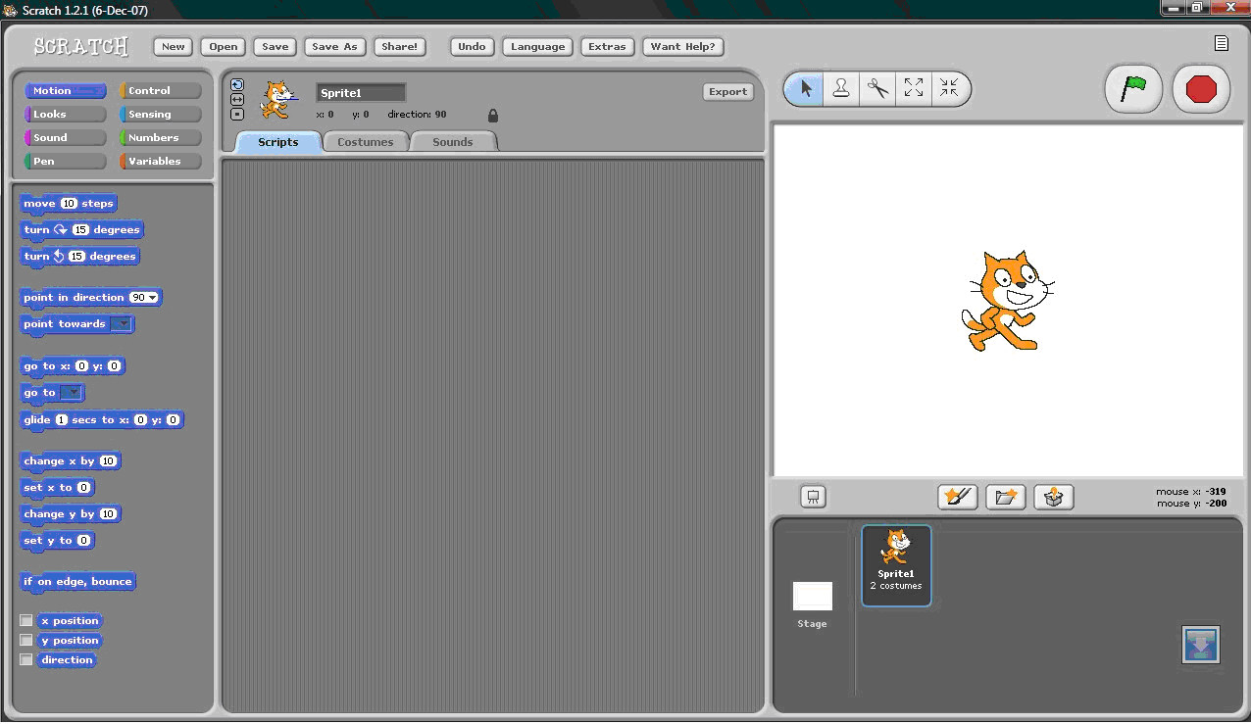Export the current sprite
The image size is (1251, 724).
[727, 91]
